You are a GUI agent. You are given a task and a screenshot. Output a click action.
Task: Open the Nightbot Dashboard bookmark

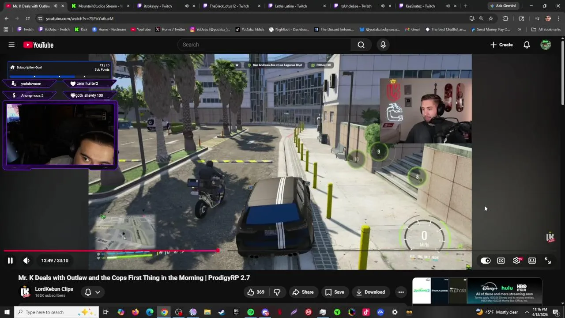point(289,30)
